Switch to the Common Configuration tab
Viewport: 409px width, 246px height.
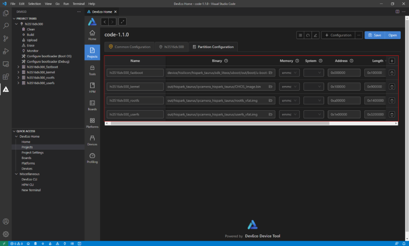(x=130, y=47)
